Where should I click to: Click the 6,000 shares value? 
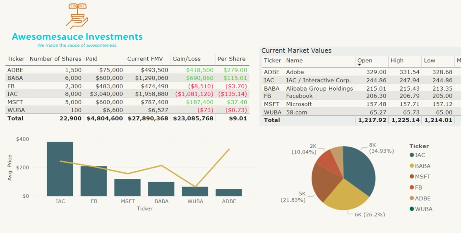click(73, 78)
